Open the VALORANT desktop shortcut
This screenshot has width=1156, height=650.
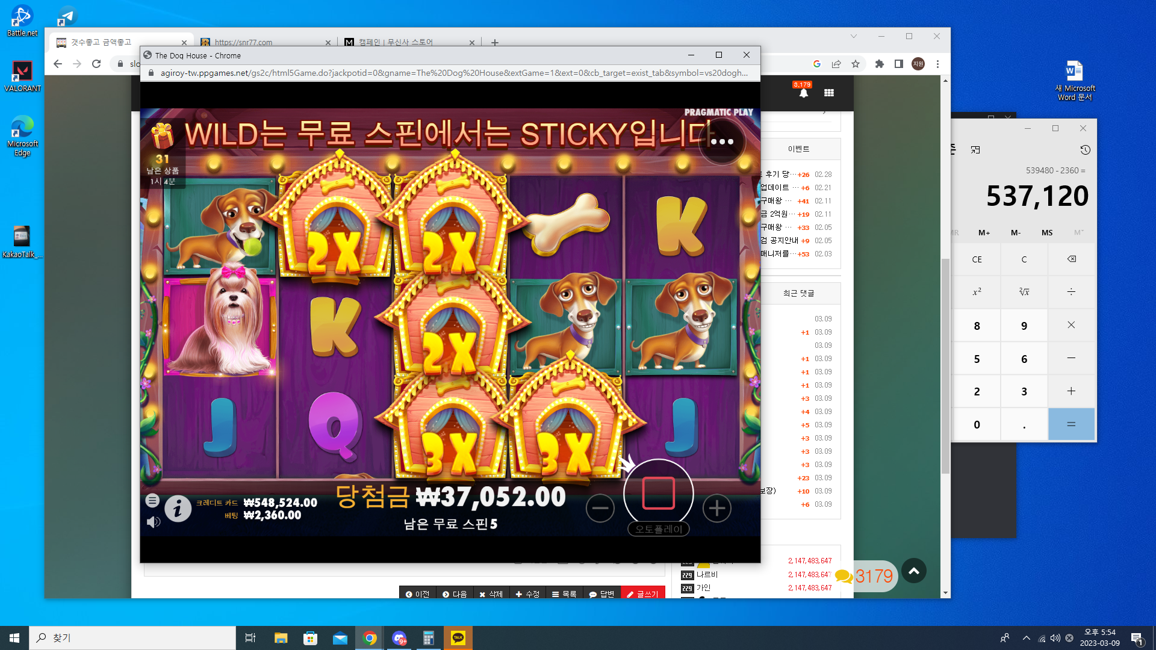[x=22, y=76]
